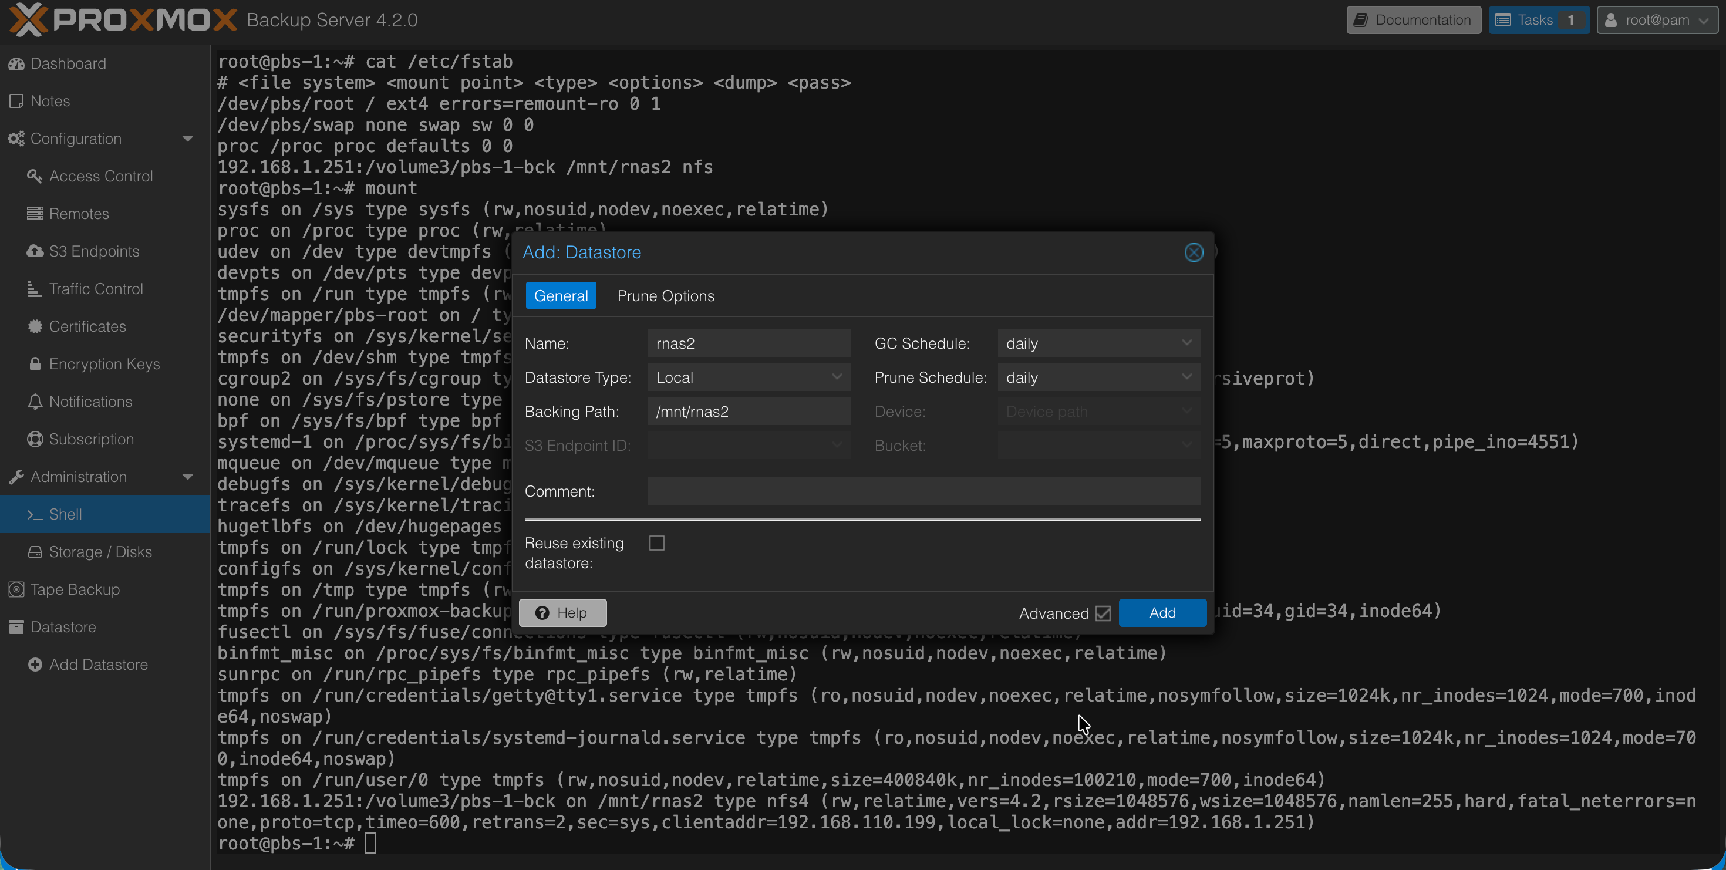Screen dimensions: 1726x870
Task: Click the Subscription lifebuoy icon
Action: tap(34, 439)
